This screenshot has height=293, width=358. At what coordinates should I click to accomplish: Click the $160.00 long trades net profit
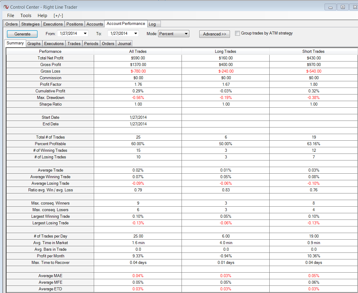pos(226,58)
